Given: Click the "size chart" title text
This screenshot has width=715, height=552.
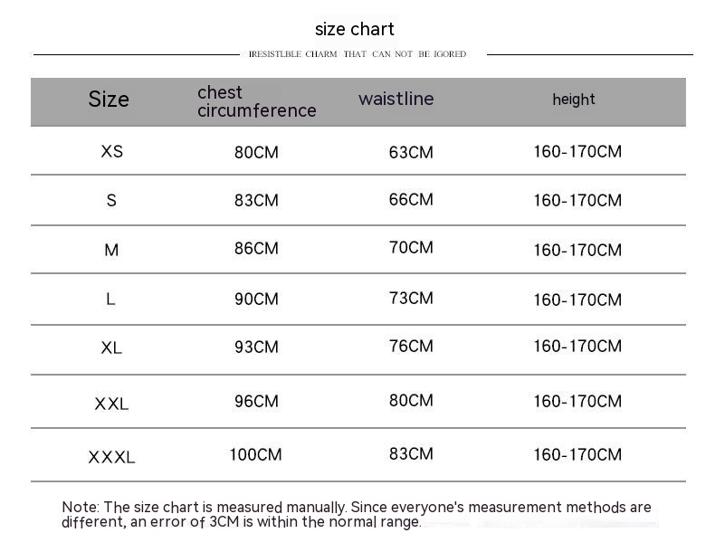Looking at the screenshot, I should (354, 29).
